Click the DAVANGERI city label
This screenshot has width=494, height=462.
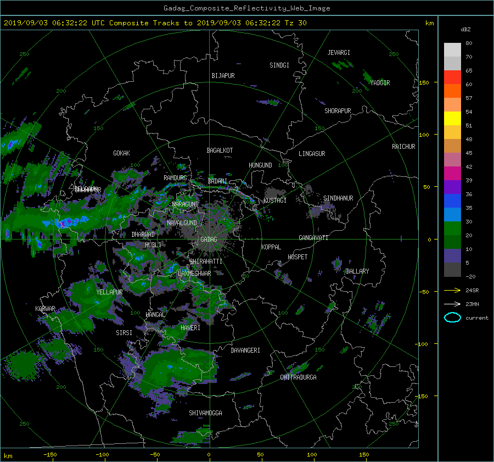pos(245,350)
